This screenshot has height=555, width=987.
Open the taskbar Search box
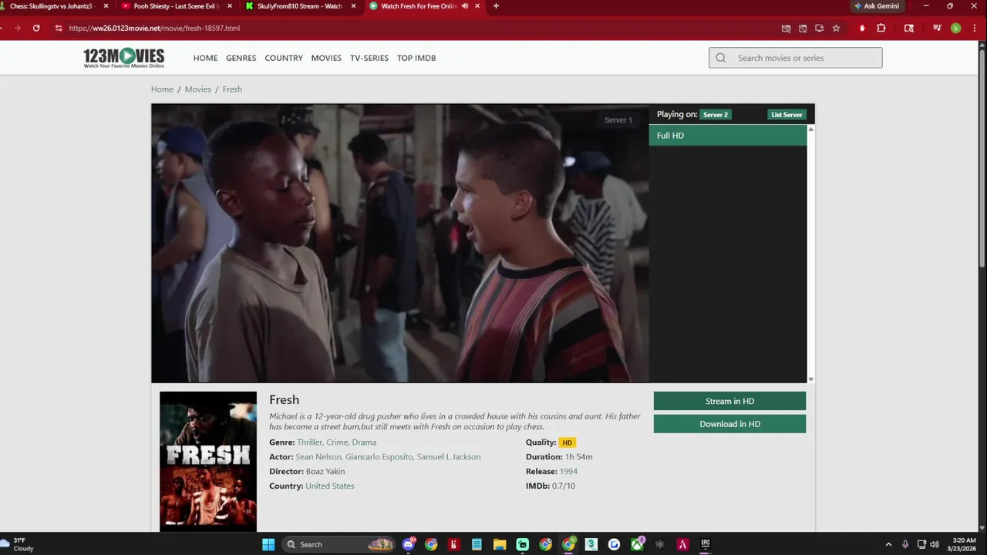[x=338, y=544]
